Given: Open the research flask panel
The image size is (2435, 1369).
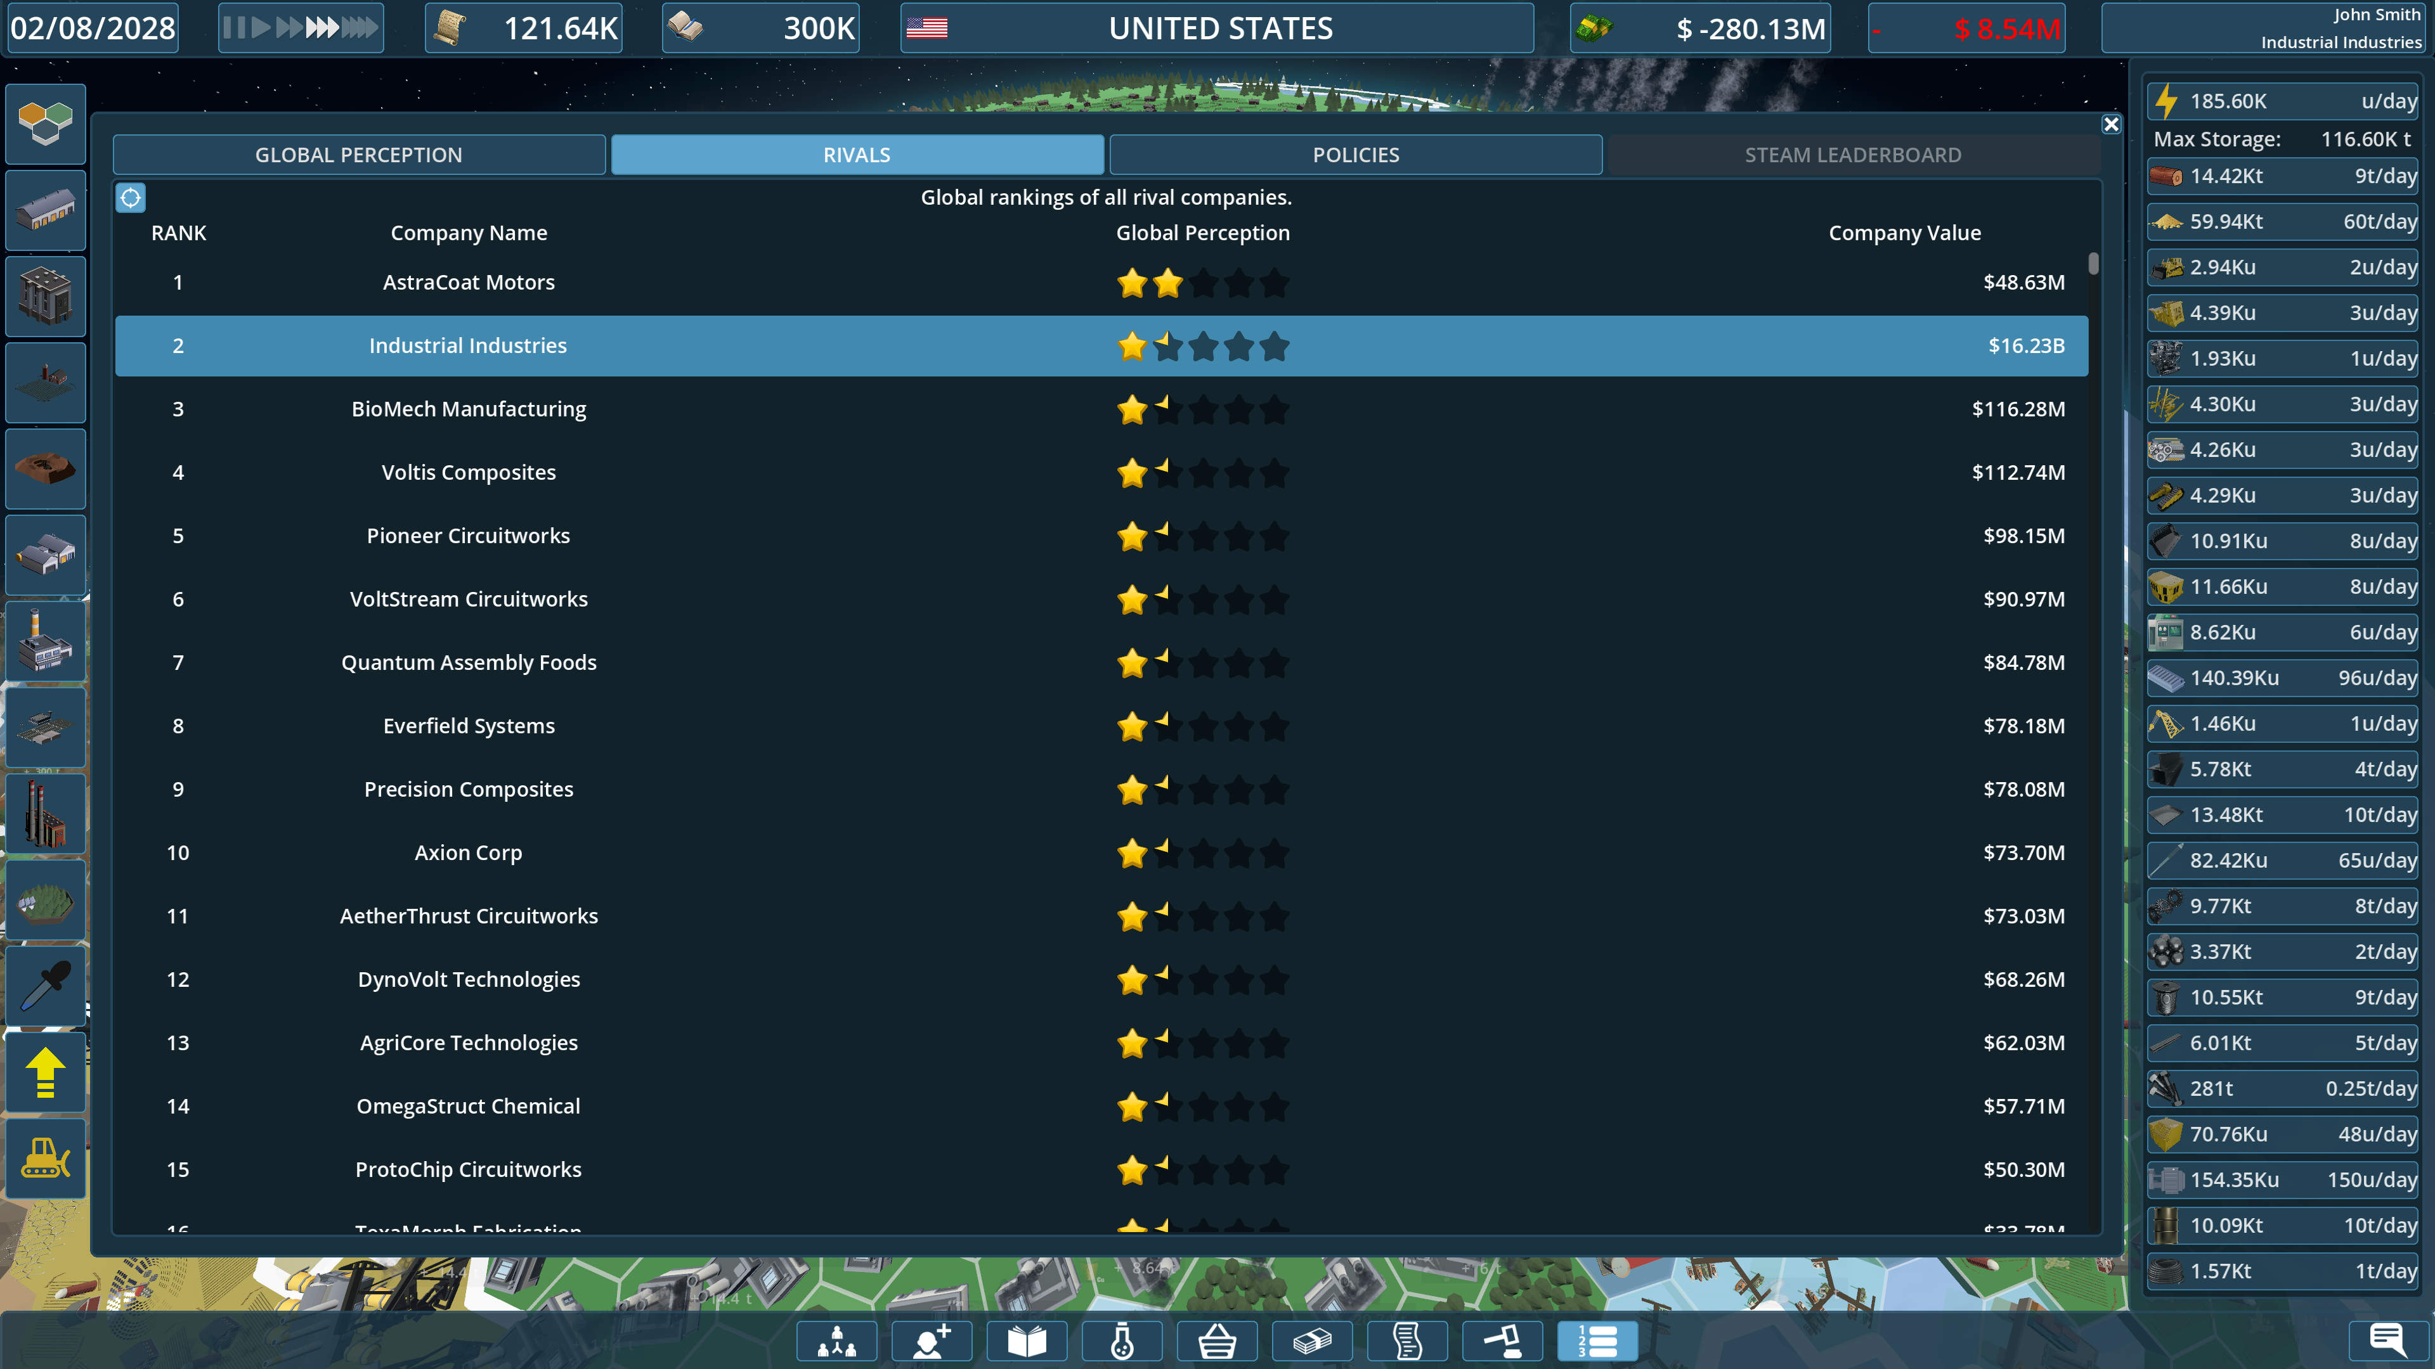Looking at the screenshot, I should 1122,1340.
